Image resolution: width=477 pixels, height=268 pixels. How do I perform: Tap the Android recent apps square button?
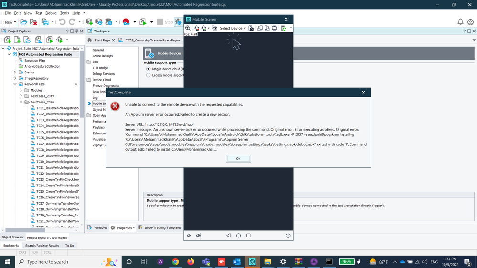[x=248, y=236]
